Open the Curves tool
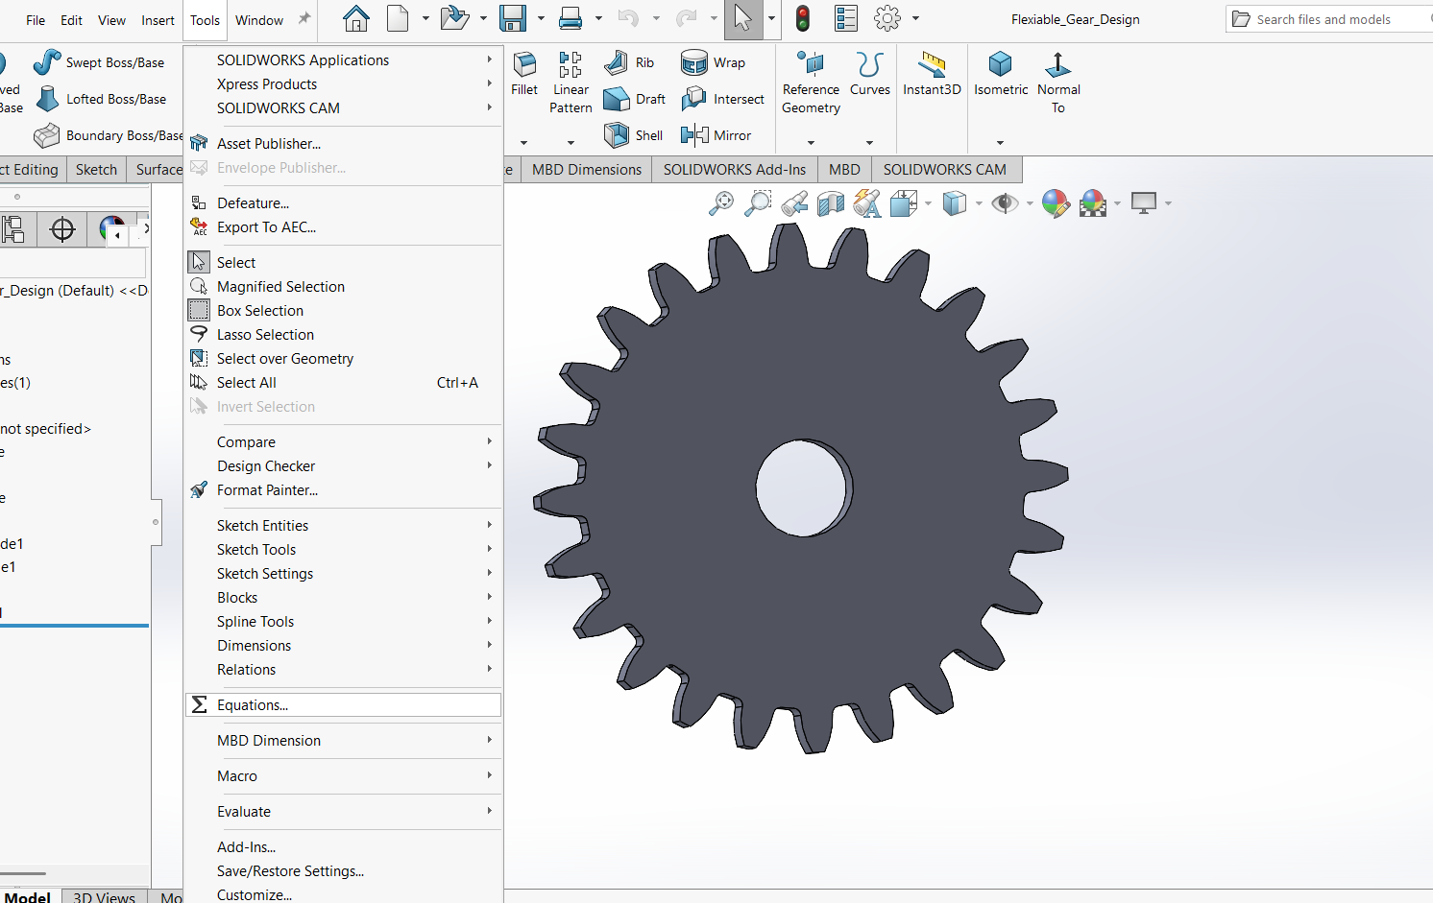 coord(870,74)
